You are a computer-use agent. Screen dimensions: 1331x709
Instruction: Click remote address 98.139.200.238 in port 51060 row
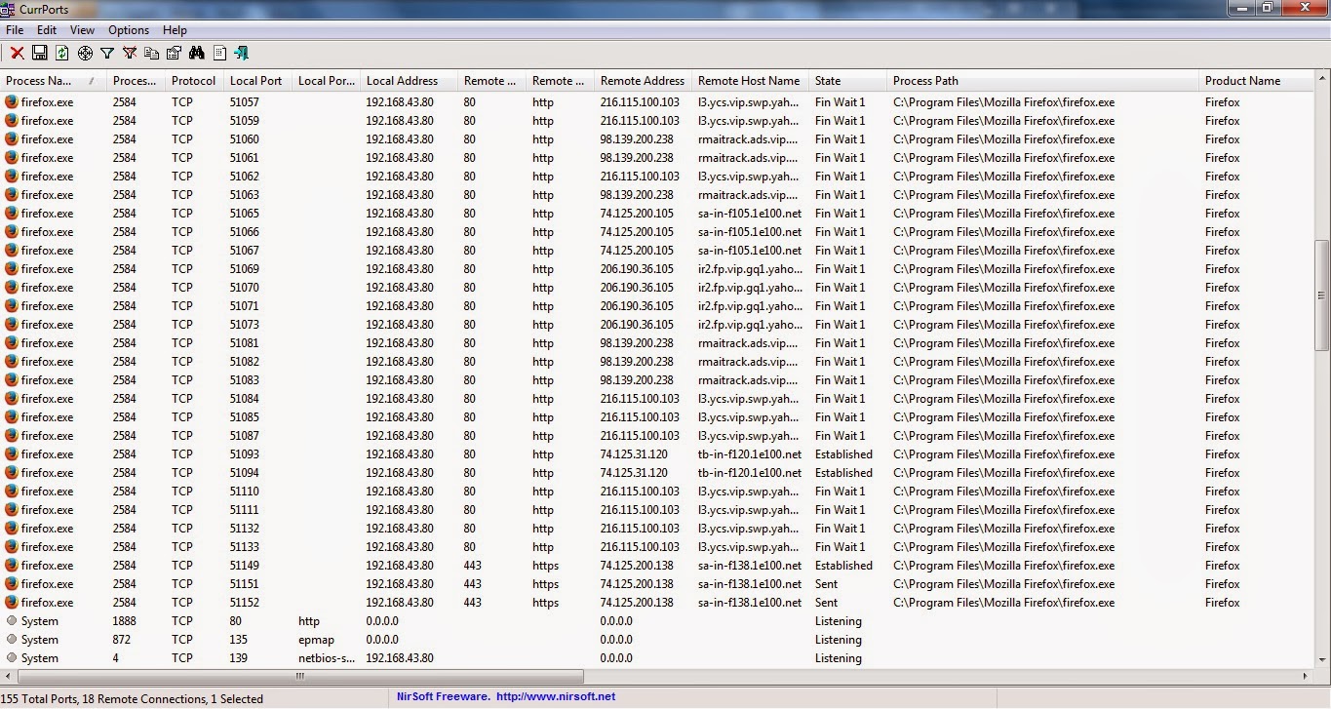pos(637,139)
